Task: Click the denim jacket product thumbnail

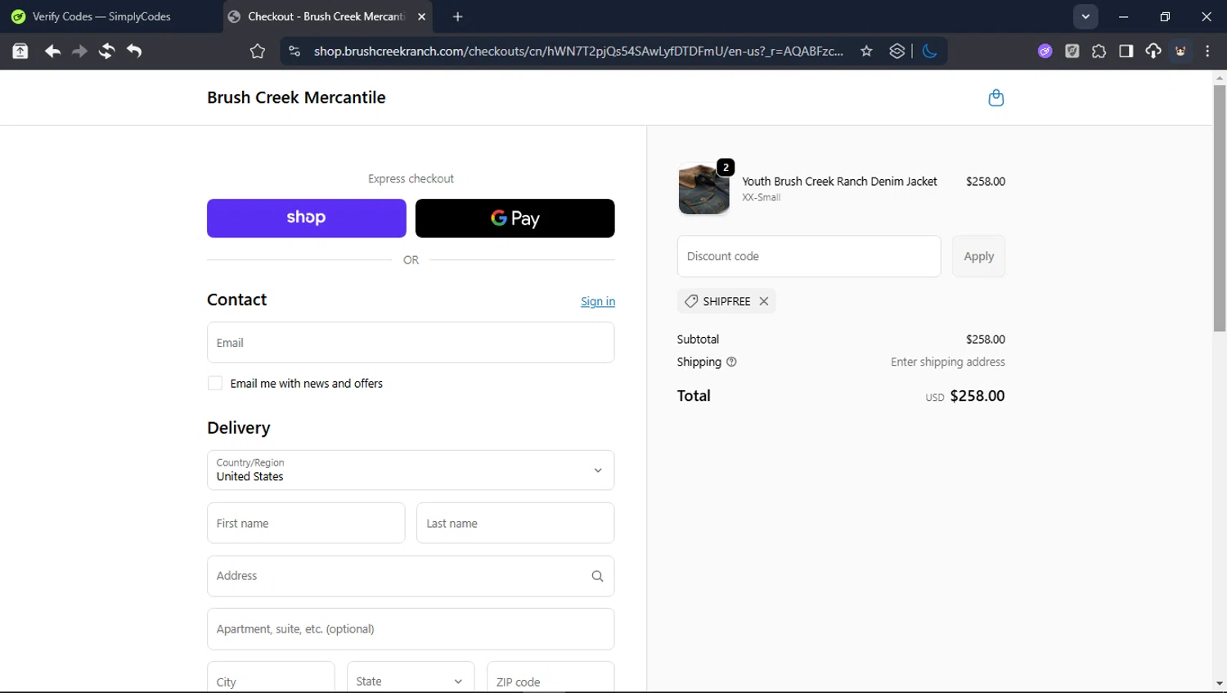Action: tap(703, 189)
